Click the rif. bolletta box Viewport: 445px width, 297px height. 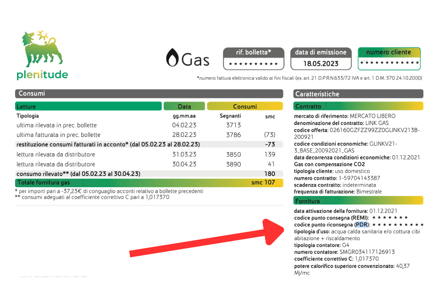[254, 59]
